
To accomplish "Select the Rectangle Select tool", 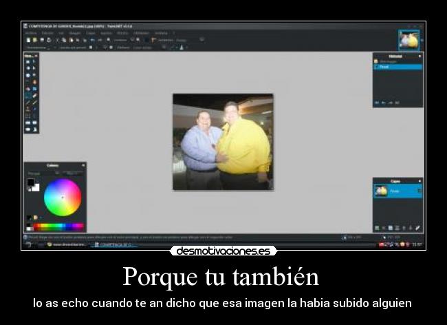I will [28, 61].
